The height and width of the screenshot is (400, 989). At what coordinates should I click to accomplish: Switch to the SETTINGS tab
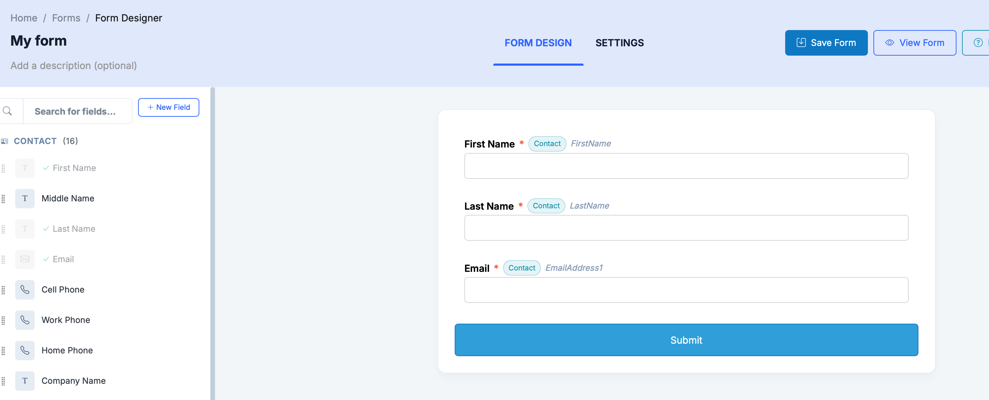pyautogui.click(x=619, y=43)
